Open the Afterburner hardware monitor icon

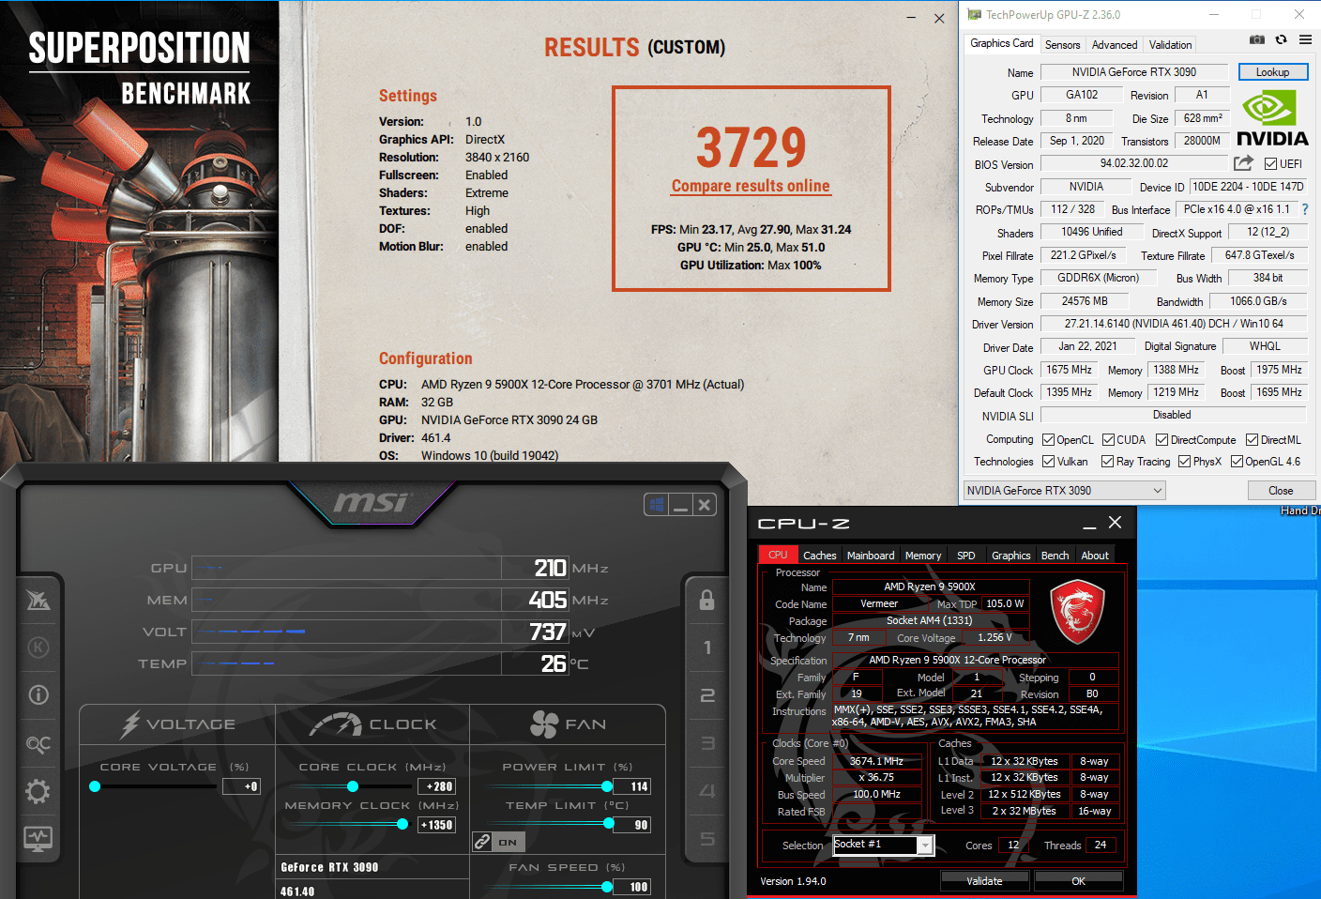pyautogui.click(x=38, y=839)
